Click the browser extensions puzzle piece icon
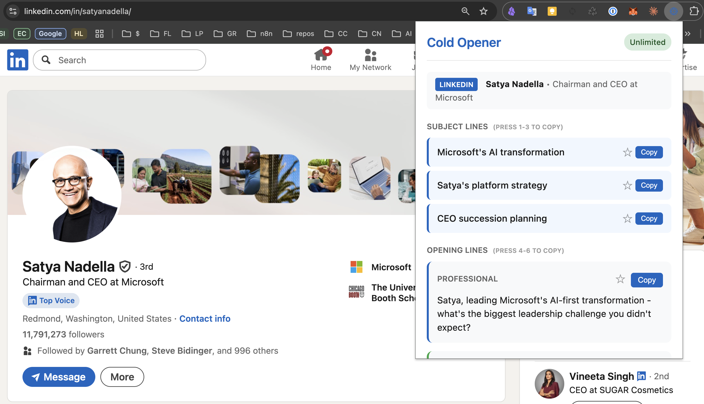The width and height of the screenshot is (704, 404). click(x=694, y=11)
